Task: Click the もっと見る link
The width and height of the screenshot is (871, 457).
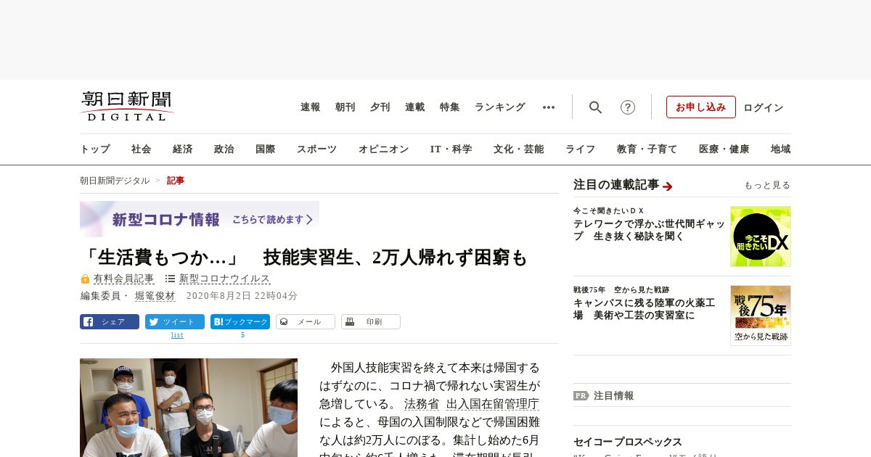Action: point(767,185)
